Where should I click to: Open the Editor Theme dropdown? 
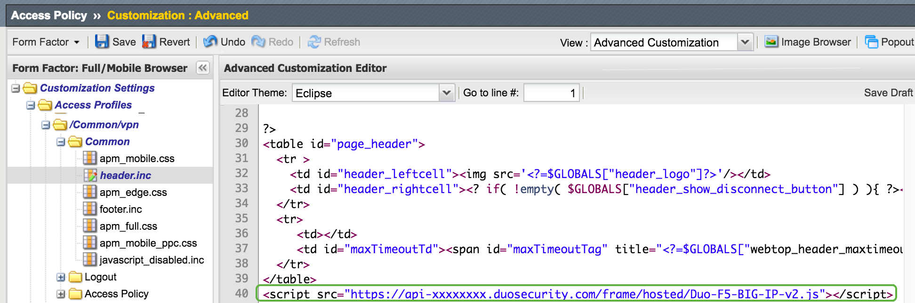[x=446, y=93]
